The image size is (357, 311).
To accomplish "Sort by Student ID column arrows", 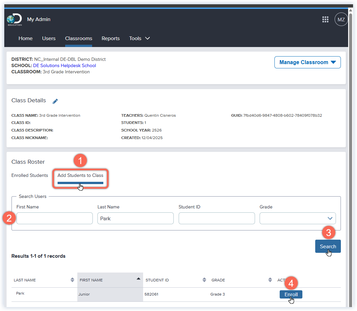I will pyautogui.click(x=204, y=280).
